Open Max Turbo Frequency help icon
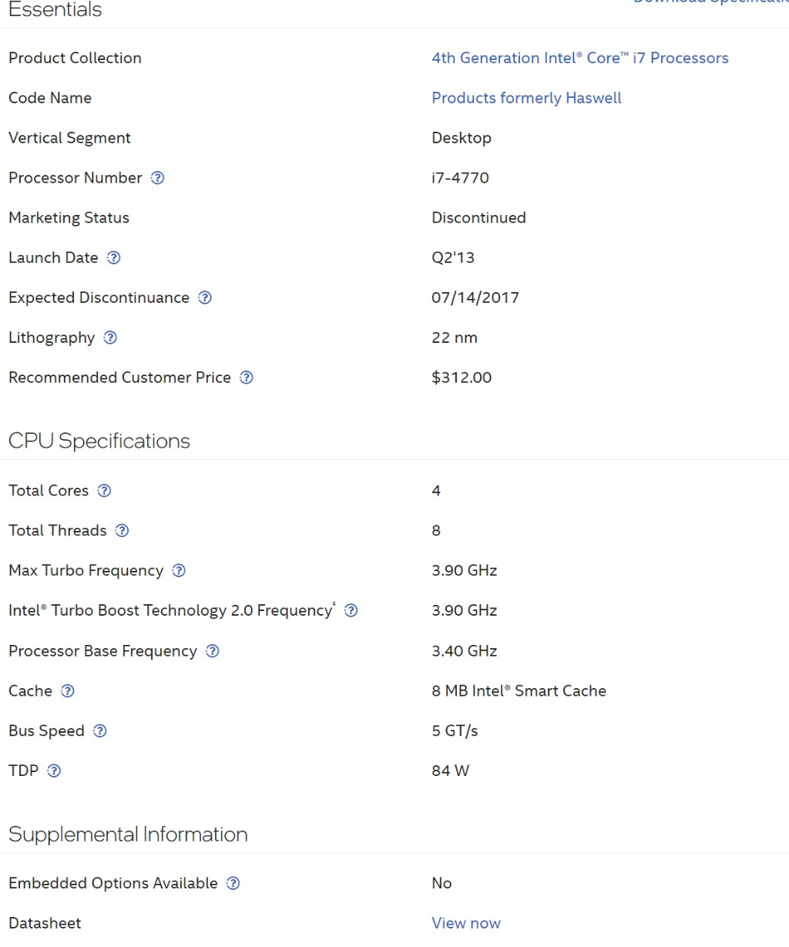The width and height of the screenshot is (789, 947). click(x=179, y=571)
